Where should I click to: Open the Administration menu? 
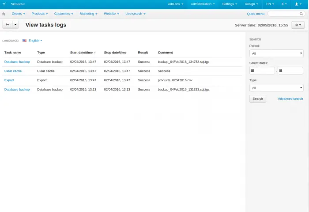point(203,4)
